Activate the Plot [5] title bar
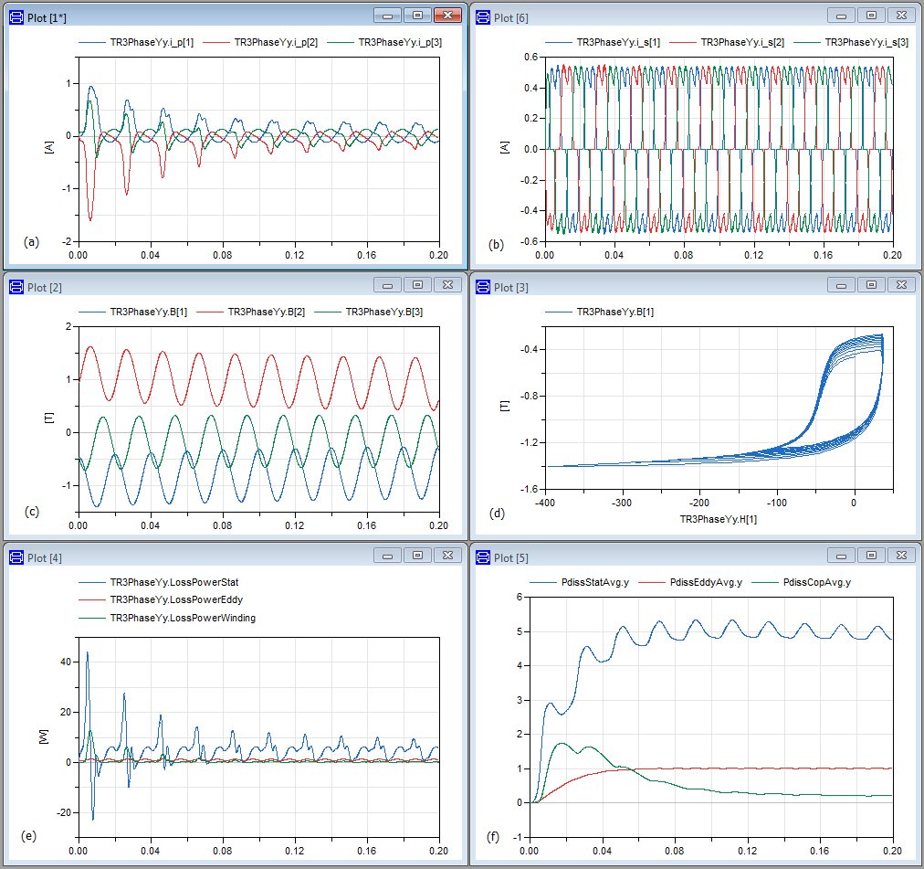Screen dimensions: 924x869 [657, 556]
